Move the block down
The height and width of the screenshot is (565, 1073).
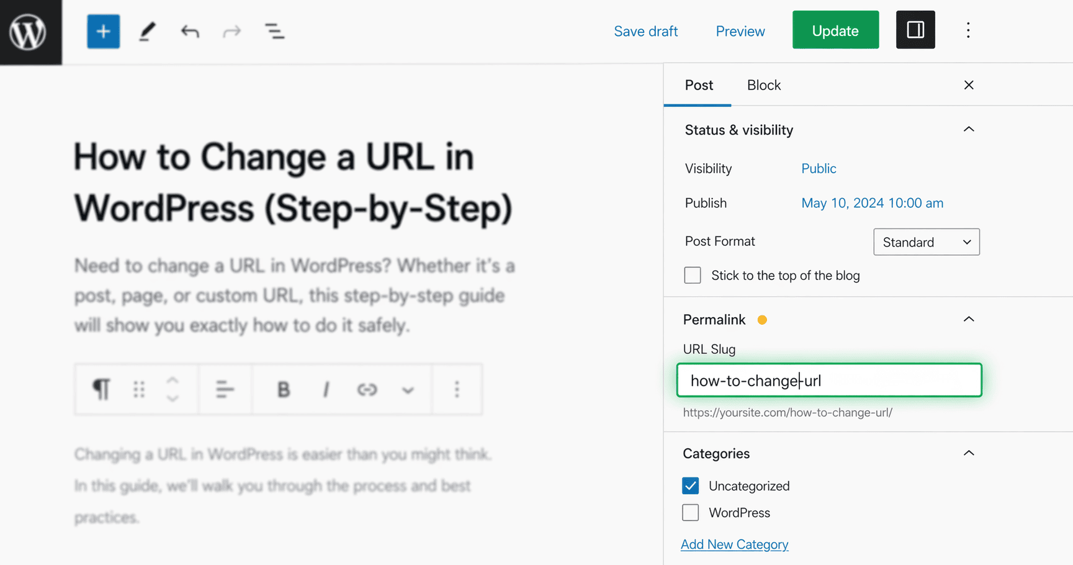173,398
